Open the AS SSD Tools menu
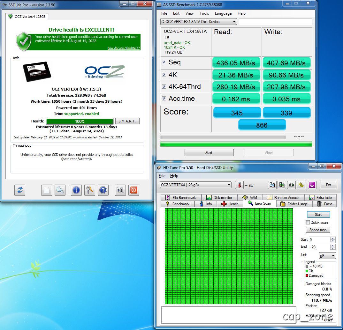The image size is (343, 330). click(204, 13)
